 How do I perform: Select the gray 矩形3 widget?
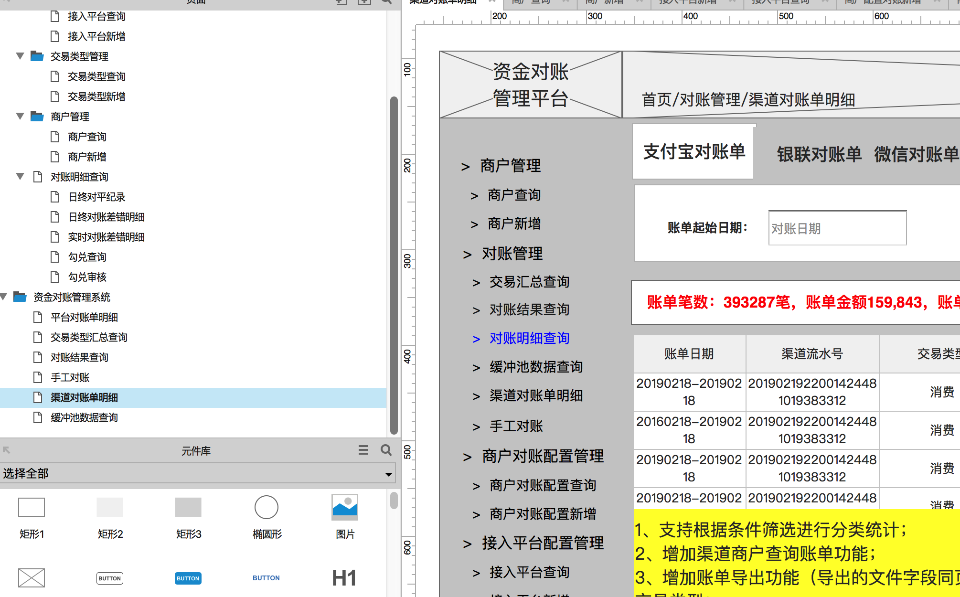(x=188, y=507)
